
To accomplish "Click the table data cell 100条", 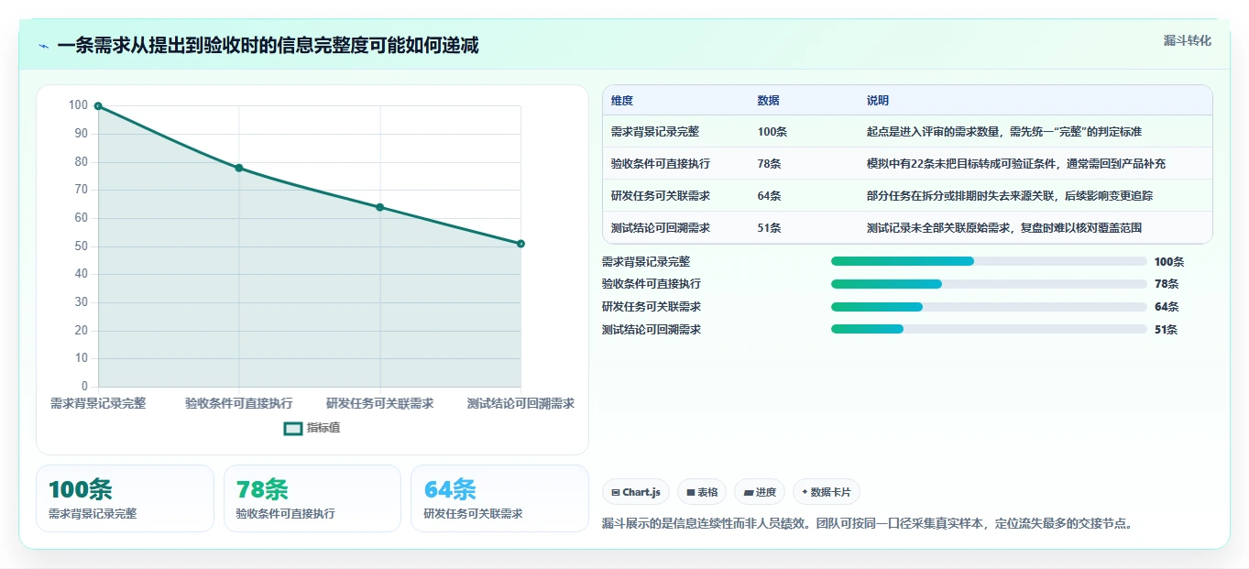I will click(x=772, y=132).
